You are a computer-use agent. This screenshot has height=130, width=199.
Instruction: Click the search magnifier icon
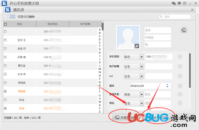(161, 17)
